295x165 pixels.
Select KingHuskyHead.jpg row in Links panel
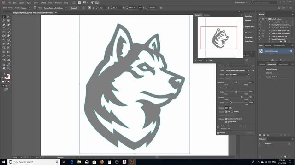coord(276,51)
